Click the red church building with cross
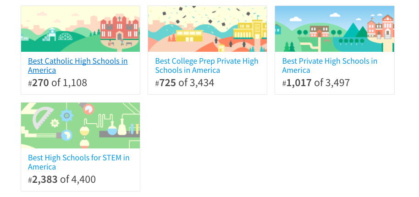The width and height of the screenshot is (419, 197). 120,28
